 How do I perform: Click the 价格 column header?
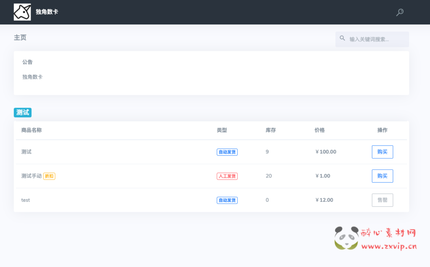tap(320, 130)
